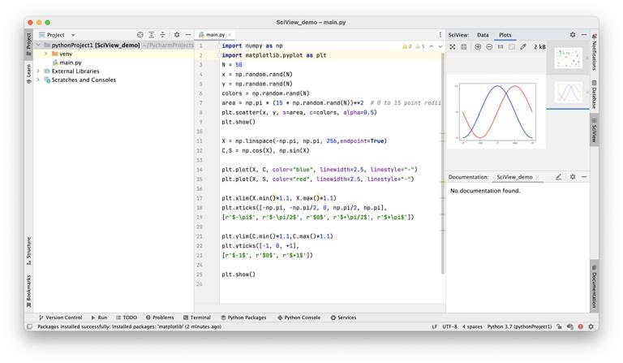Expand External Libraries node

tap(39, 71)
